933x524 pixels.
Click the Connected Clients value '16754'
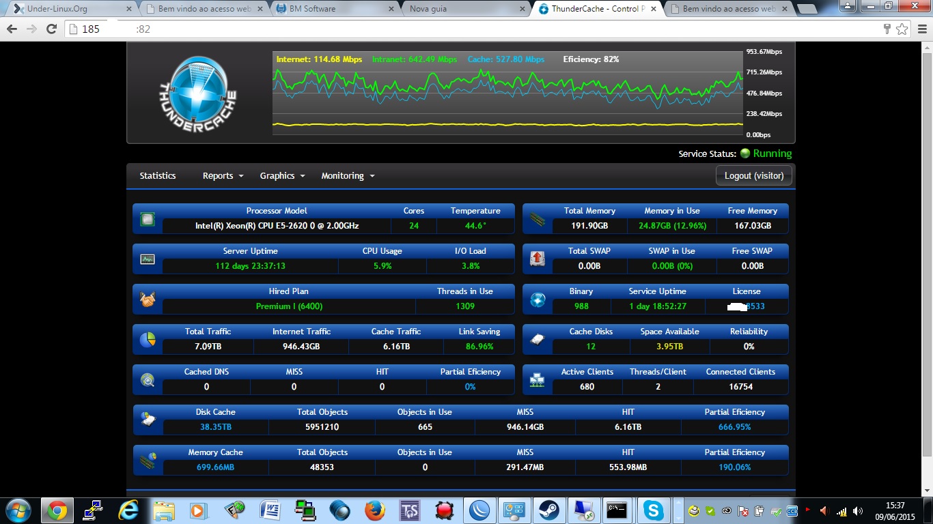pyautogui.click(x=740, y=387)
